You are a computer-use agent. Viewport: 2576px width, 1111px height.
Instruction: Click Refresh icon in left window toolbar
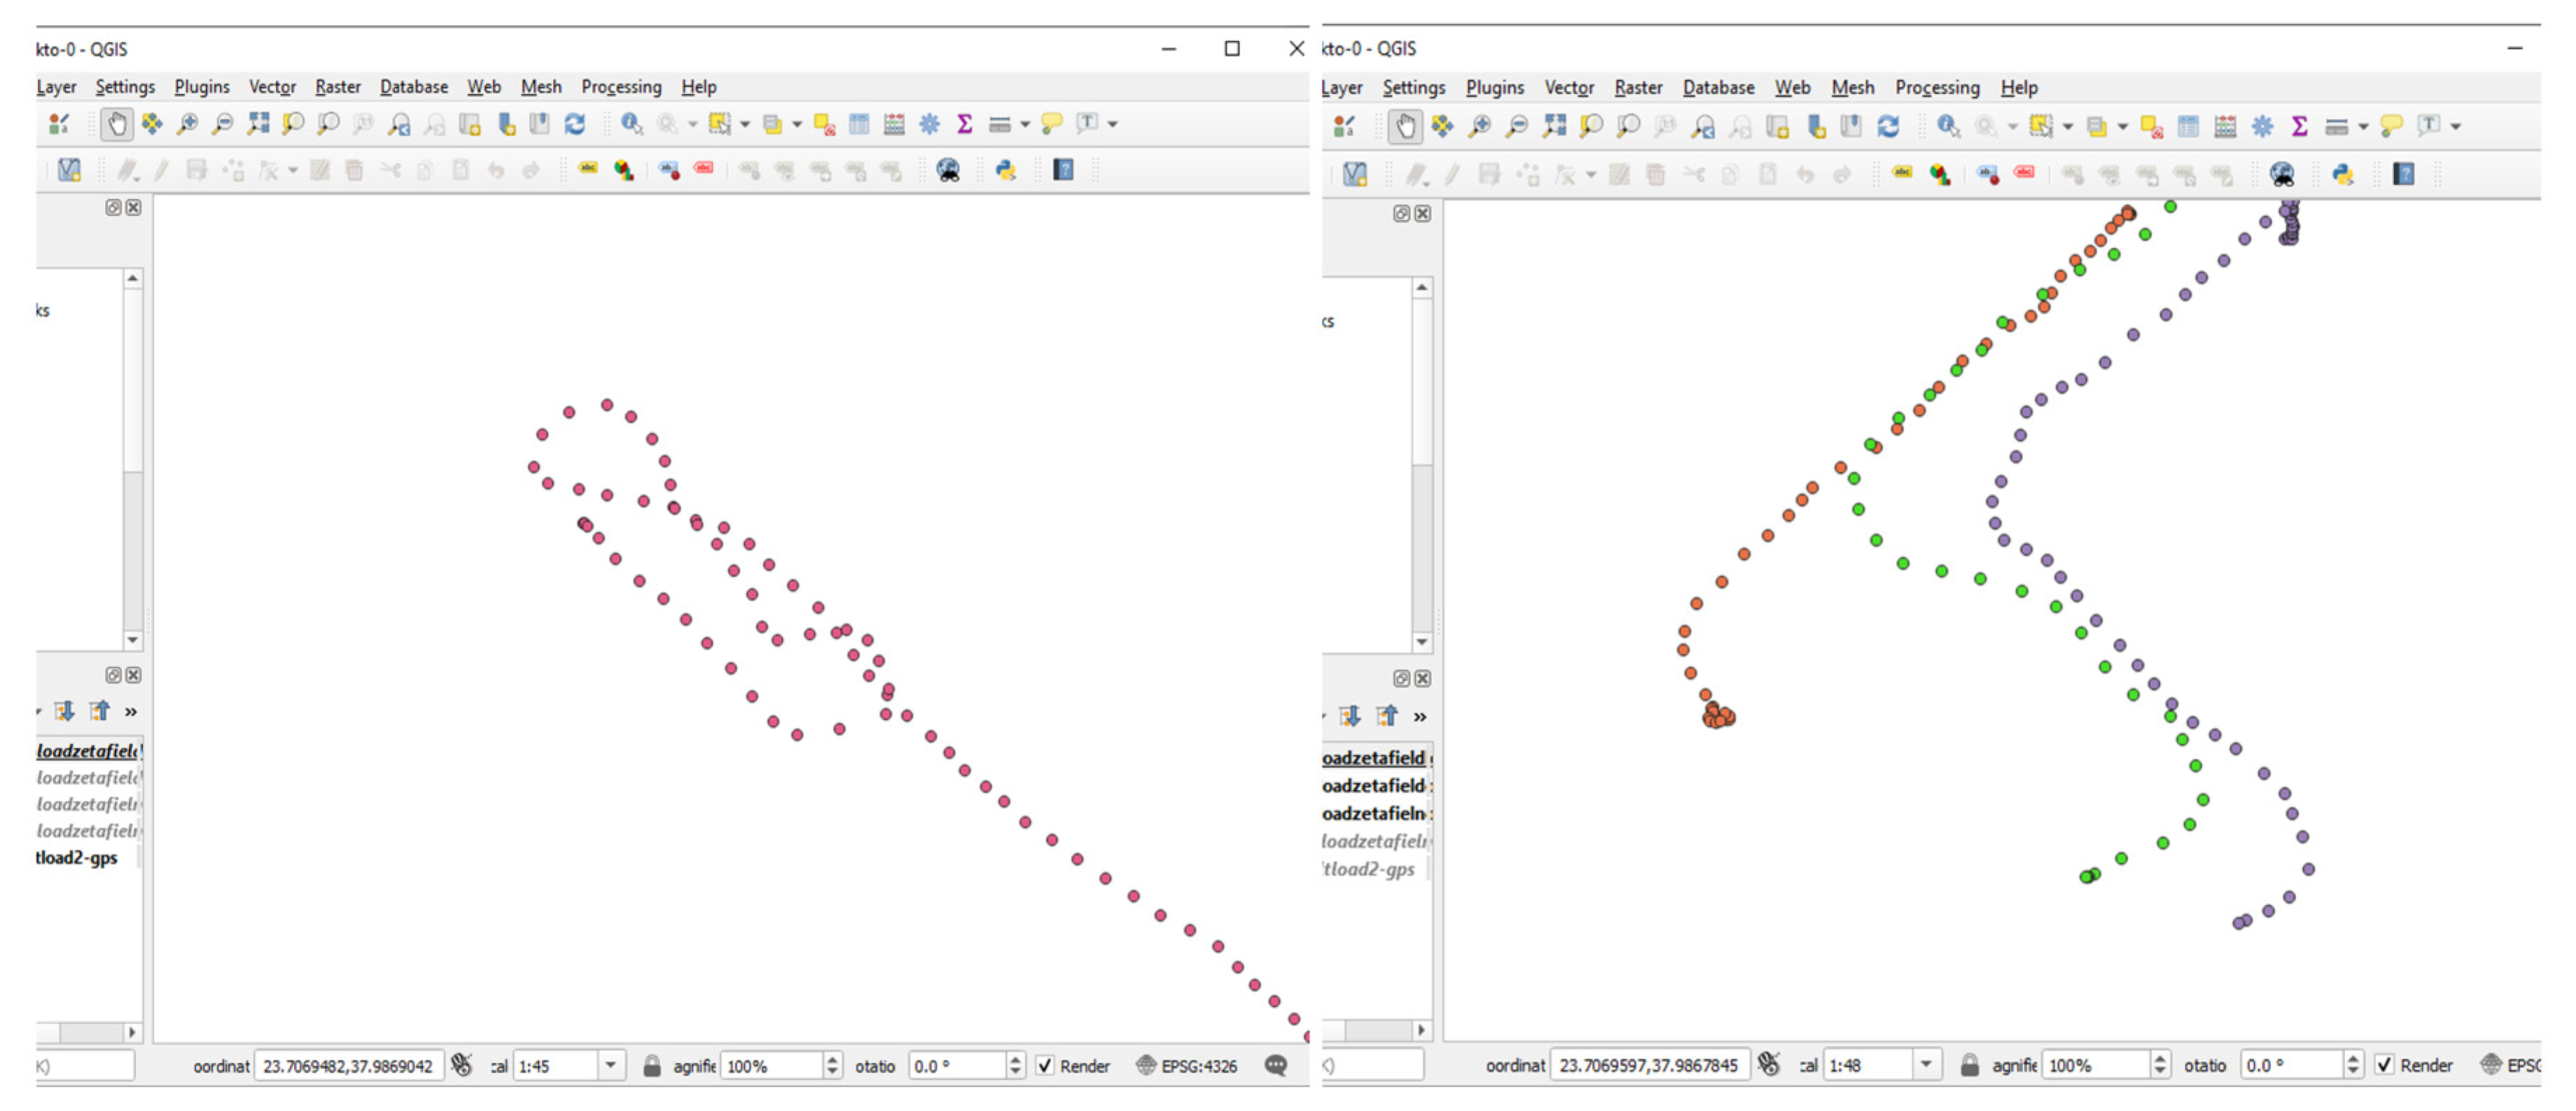(574, 124)
